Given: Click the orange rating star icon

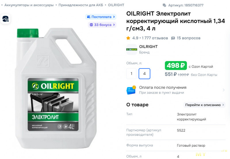Looking at the screenshot, I should click(128, 38).
